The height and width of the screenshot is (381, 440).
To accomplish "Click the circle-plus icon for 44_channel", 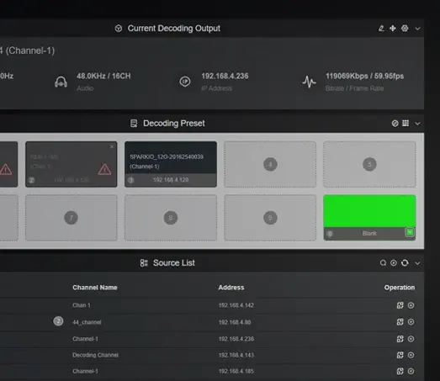I will point(411,322).
